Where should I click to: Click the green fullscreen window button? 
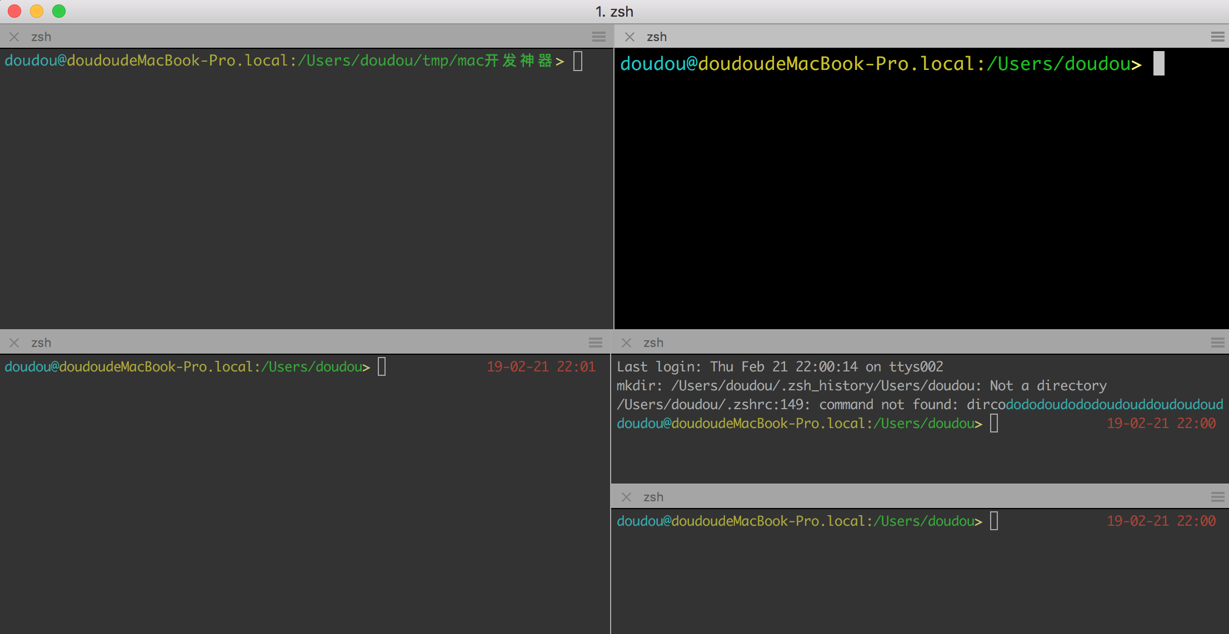pyautogui.click(x=59, y=11)
